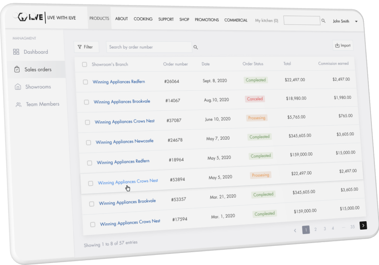379x265 pixels.
Task: Open the PRODUCTS menu
Action: [x=99, y=18]
